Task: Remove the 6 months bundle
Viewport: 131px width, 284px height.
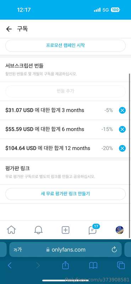Action: pyautogui.click(x=122, y=129)
